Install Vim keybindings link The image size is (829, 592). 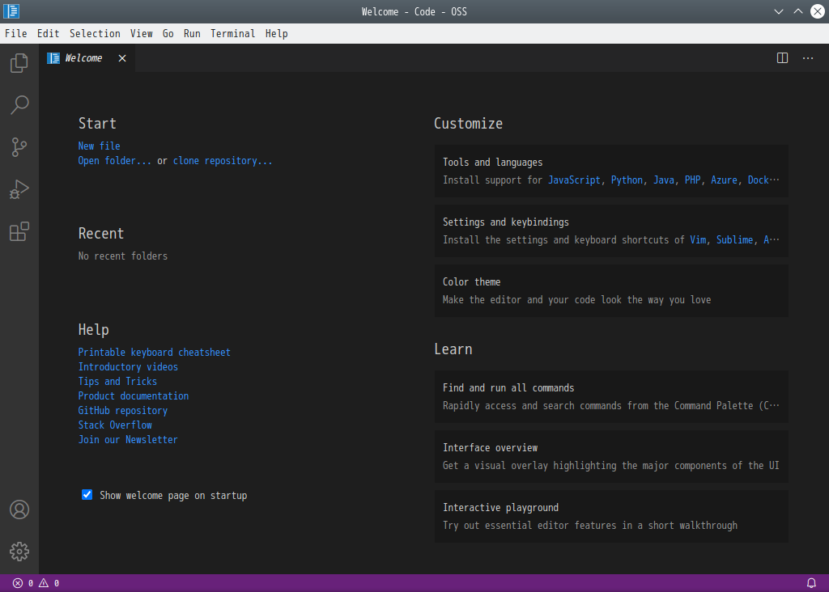click(x=698, y=239)
